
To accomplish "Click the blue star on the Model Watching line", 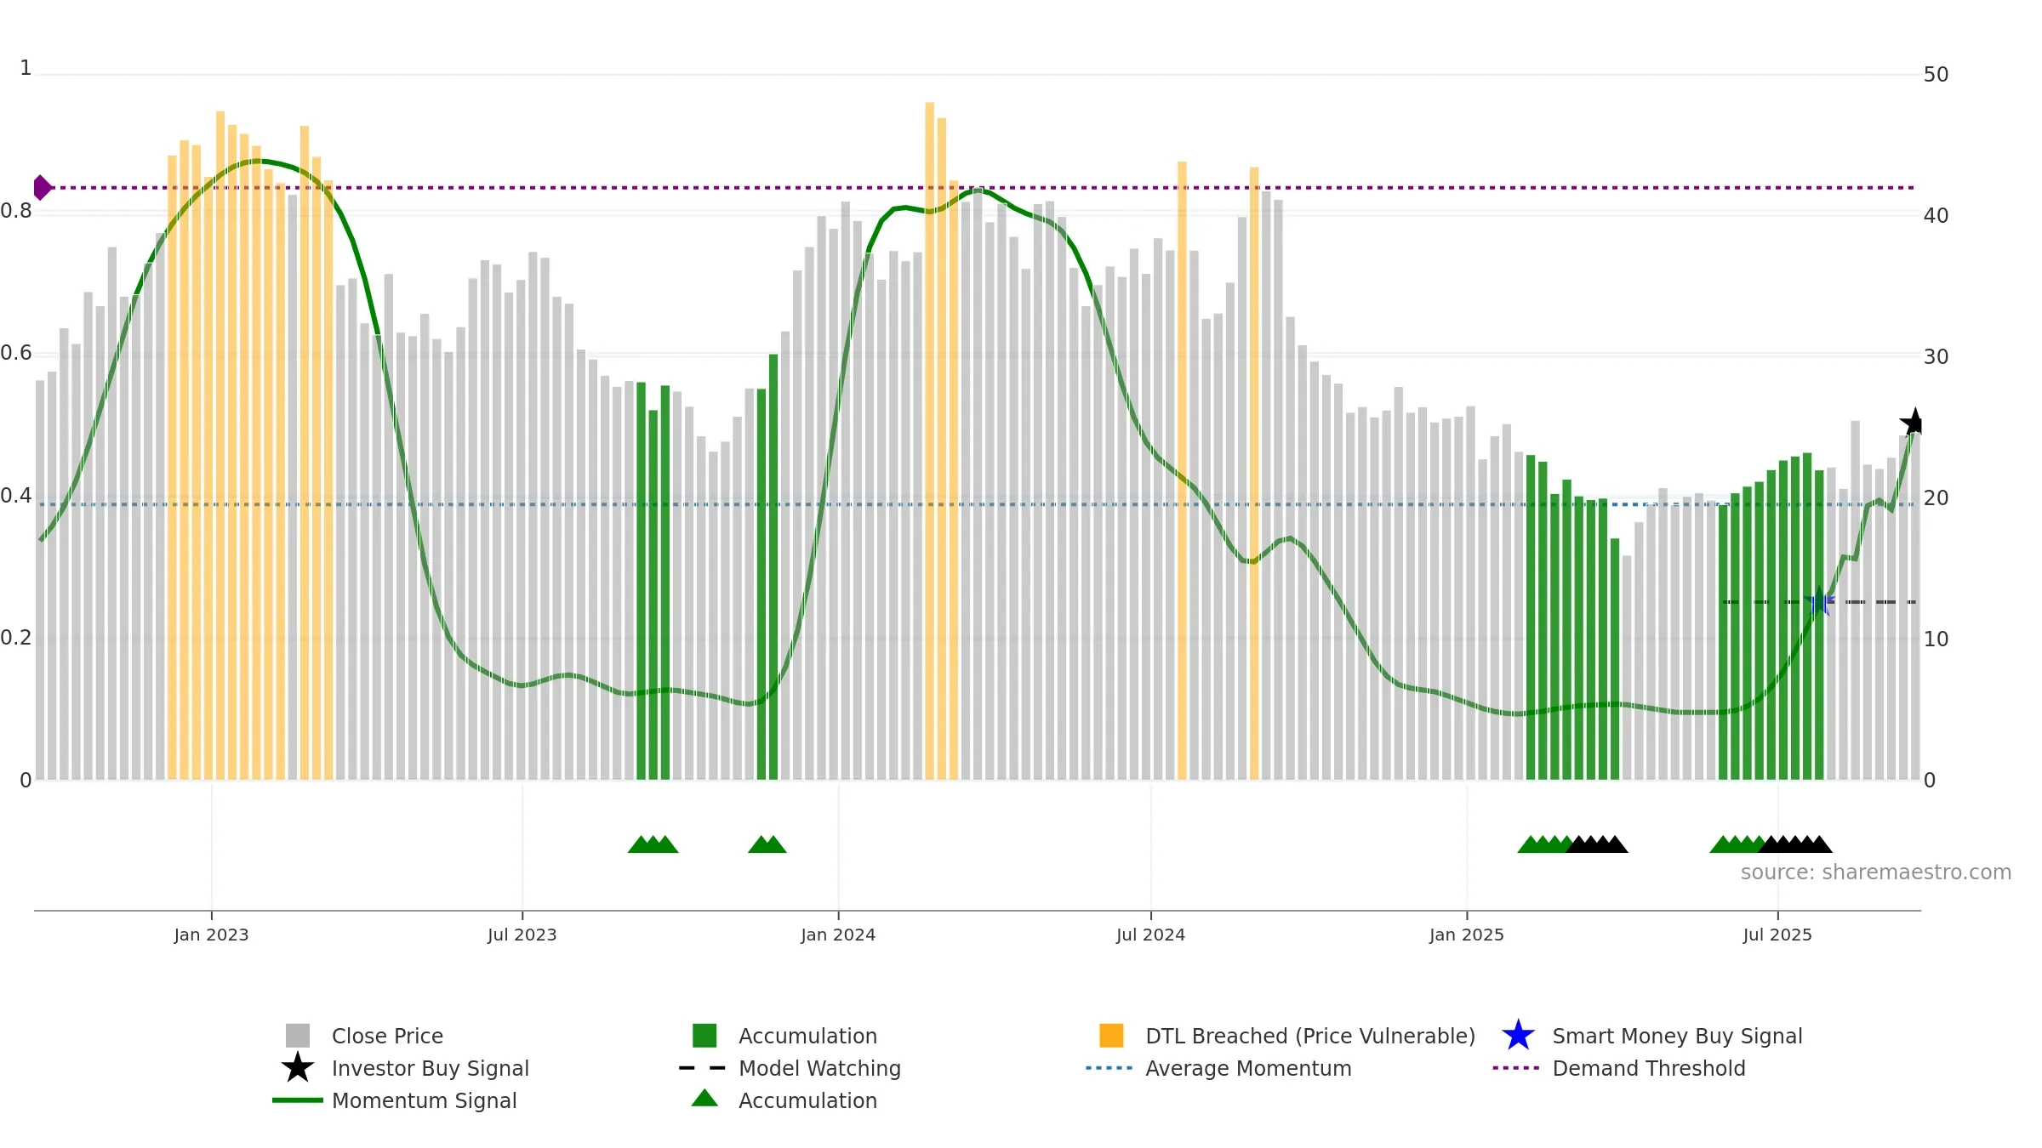I will (1819, 601).
